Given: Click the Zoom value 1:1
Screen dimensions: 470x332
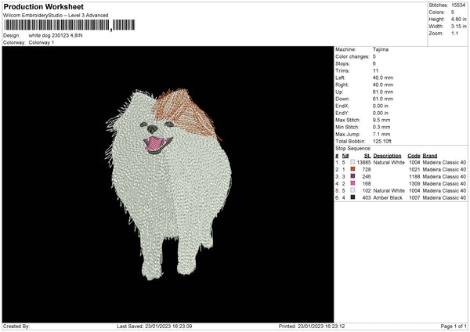Looking at the screenshot, I should coord(454,34).
